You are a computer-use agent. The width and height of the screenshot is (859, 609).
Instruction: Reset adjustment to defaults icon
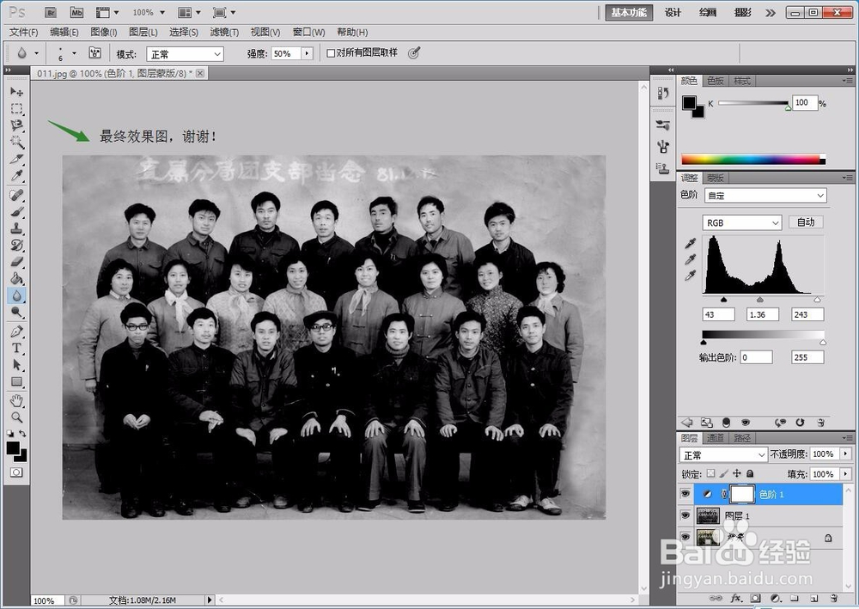pos(800,423)
